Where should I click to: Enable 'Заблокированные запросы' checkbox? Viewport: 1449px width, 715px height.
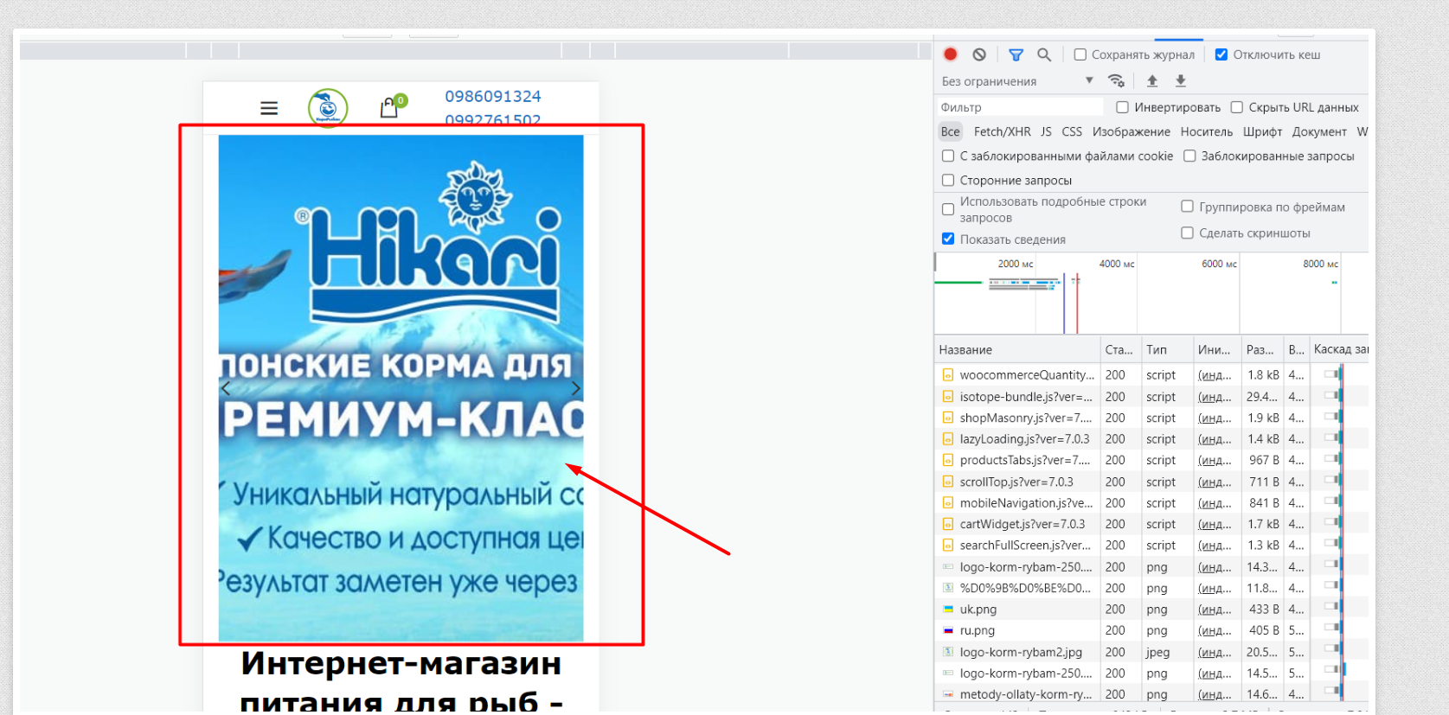click(x=1189, y=156)
